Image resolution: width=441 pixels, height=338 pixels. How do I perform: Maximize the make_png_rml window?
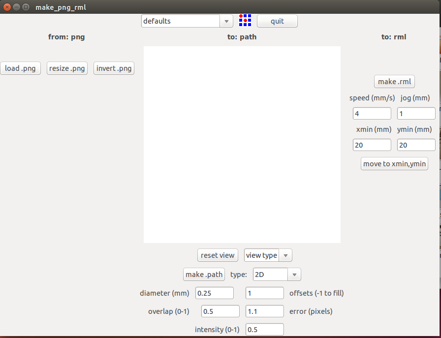tap(26, 7)
